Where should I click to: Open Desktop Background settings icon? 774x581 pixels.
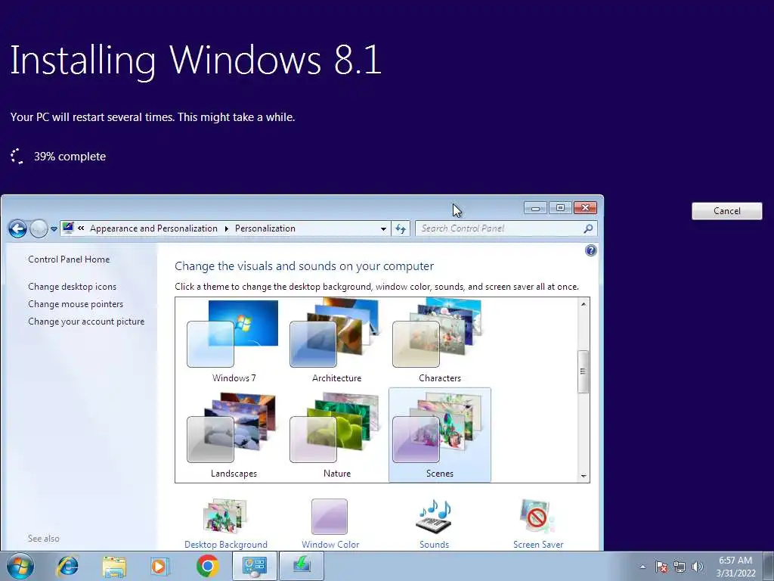click(x=225, y=516)
